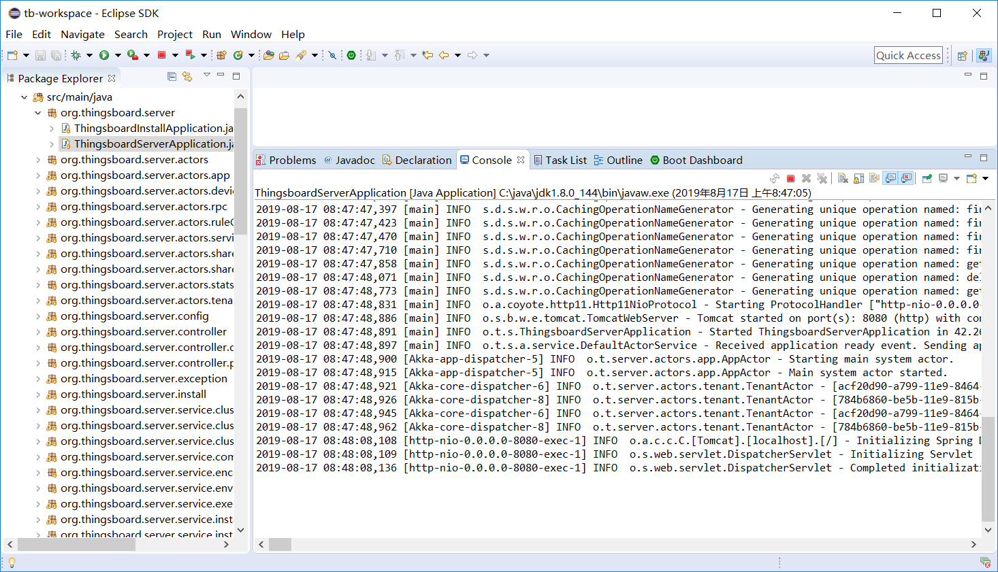Clear the Console output
Image resolution: width=998 pixels, height=572 pixels.
click(x=843, y=178)
